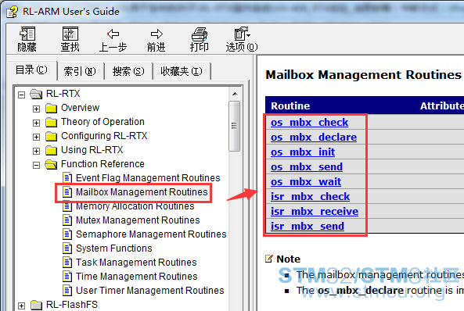Click the 前进 (Forward) arrow icon
The image size is (464, 311).
pos(156,34)
